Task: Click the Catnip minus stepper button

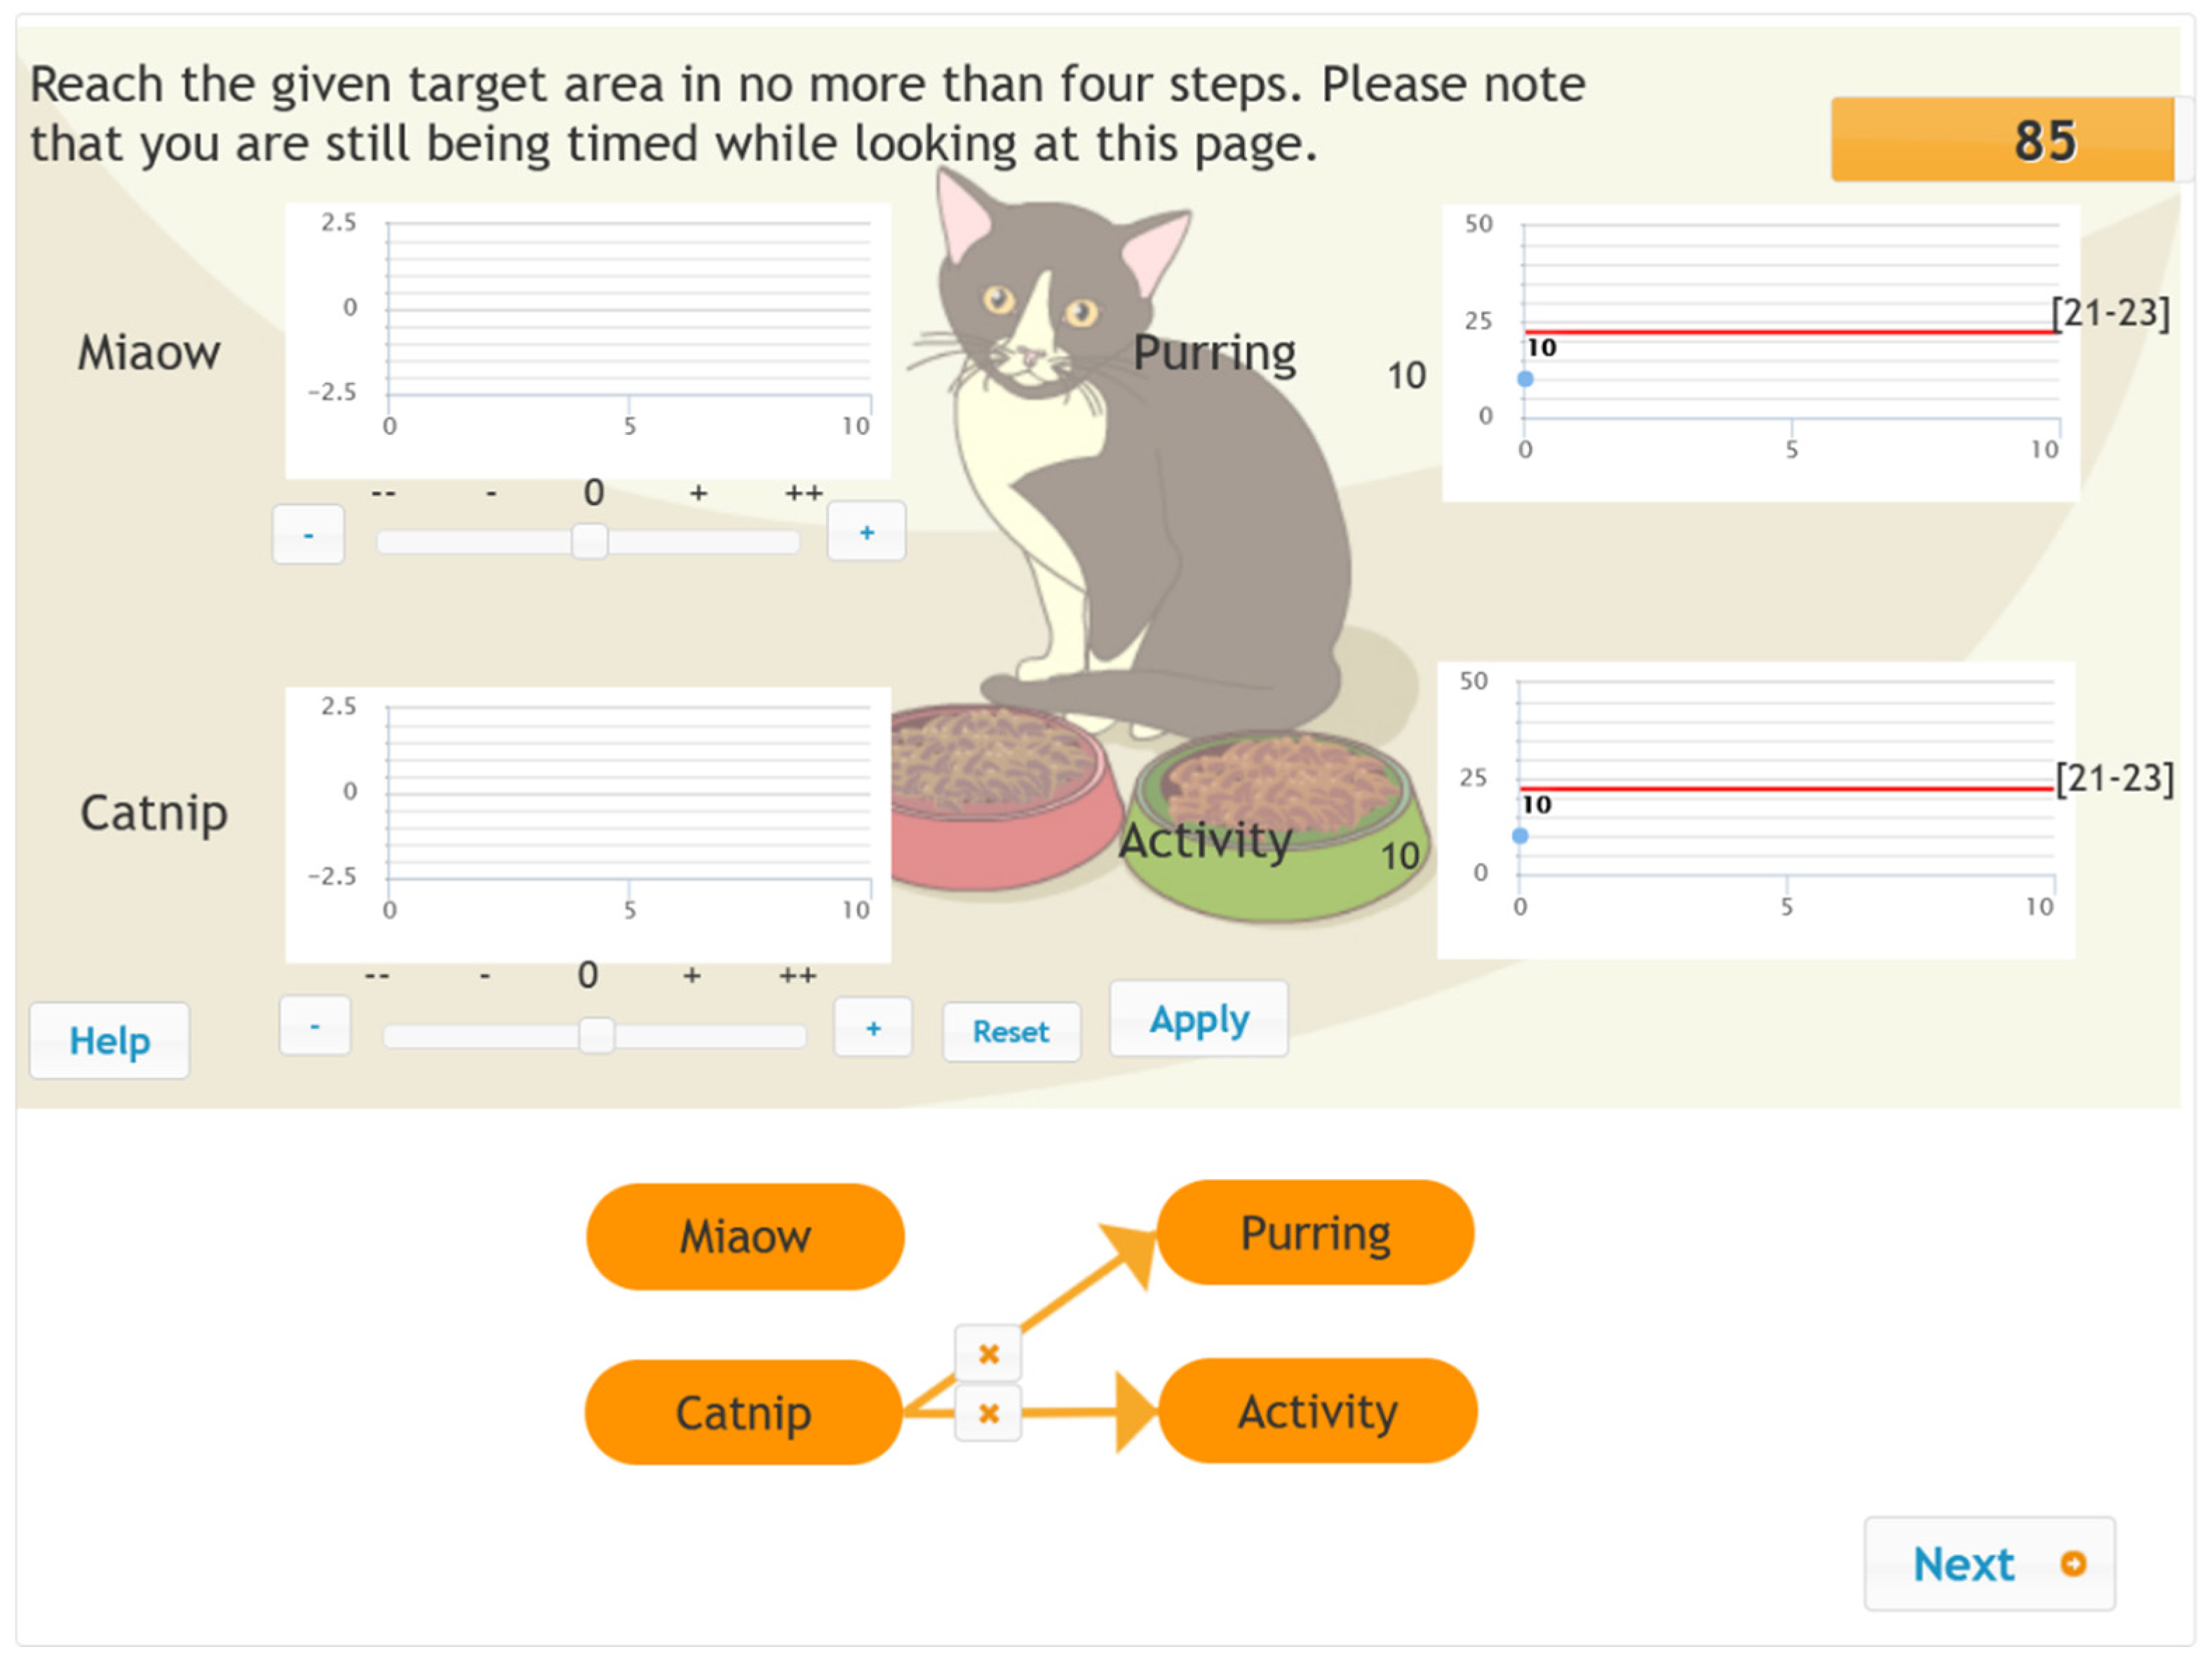Action: tap(314, 1026)
